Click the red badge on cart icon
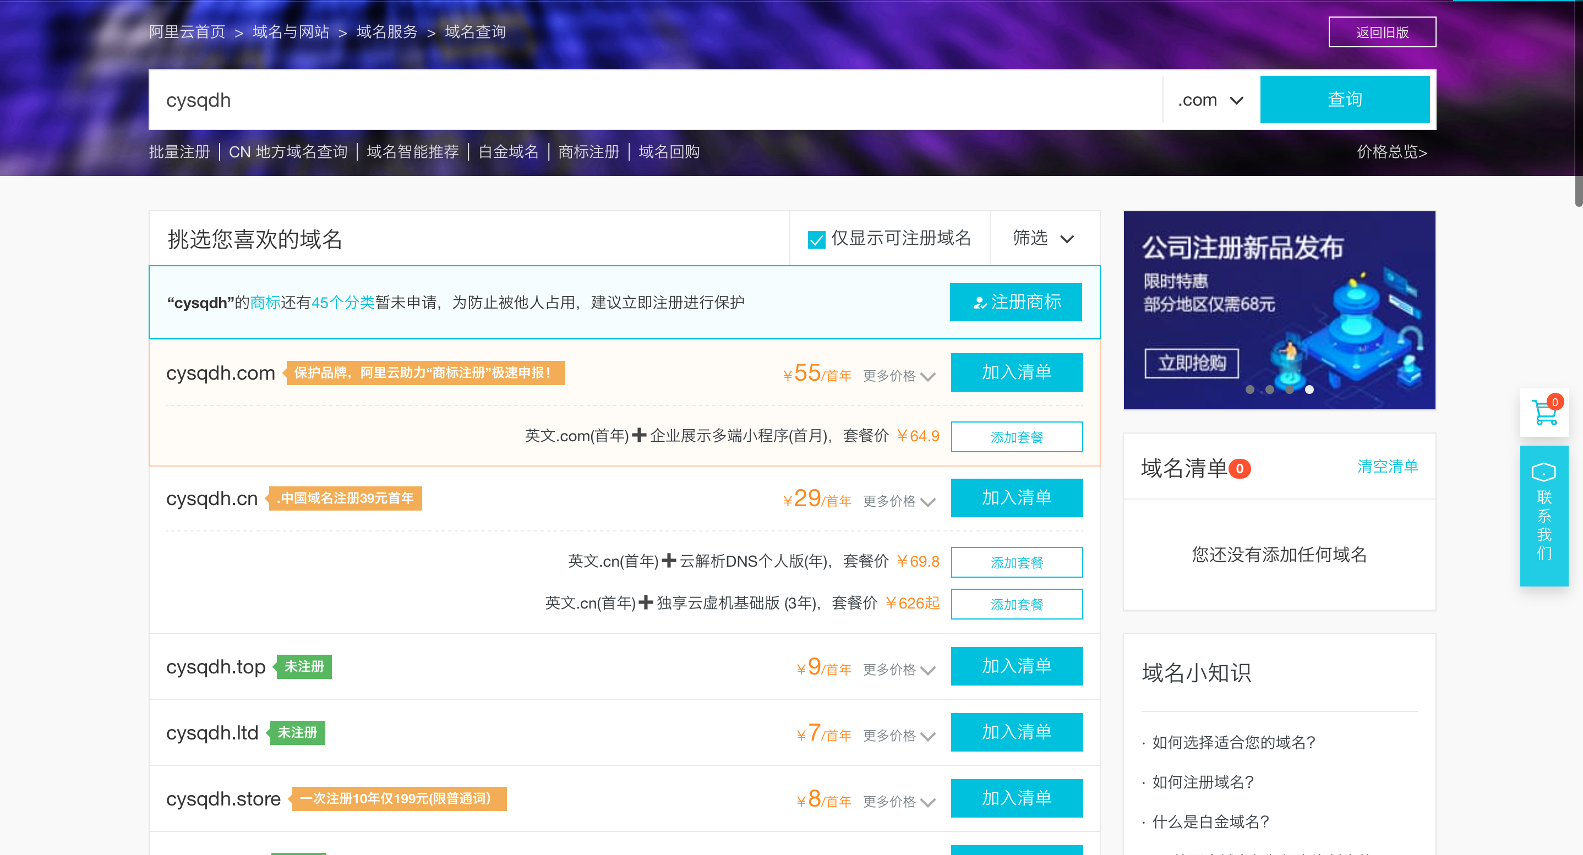 pos(1555,402)
